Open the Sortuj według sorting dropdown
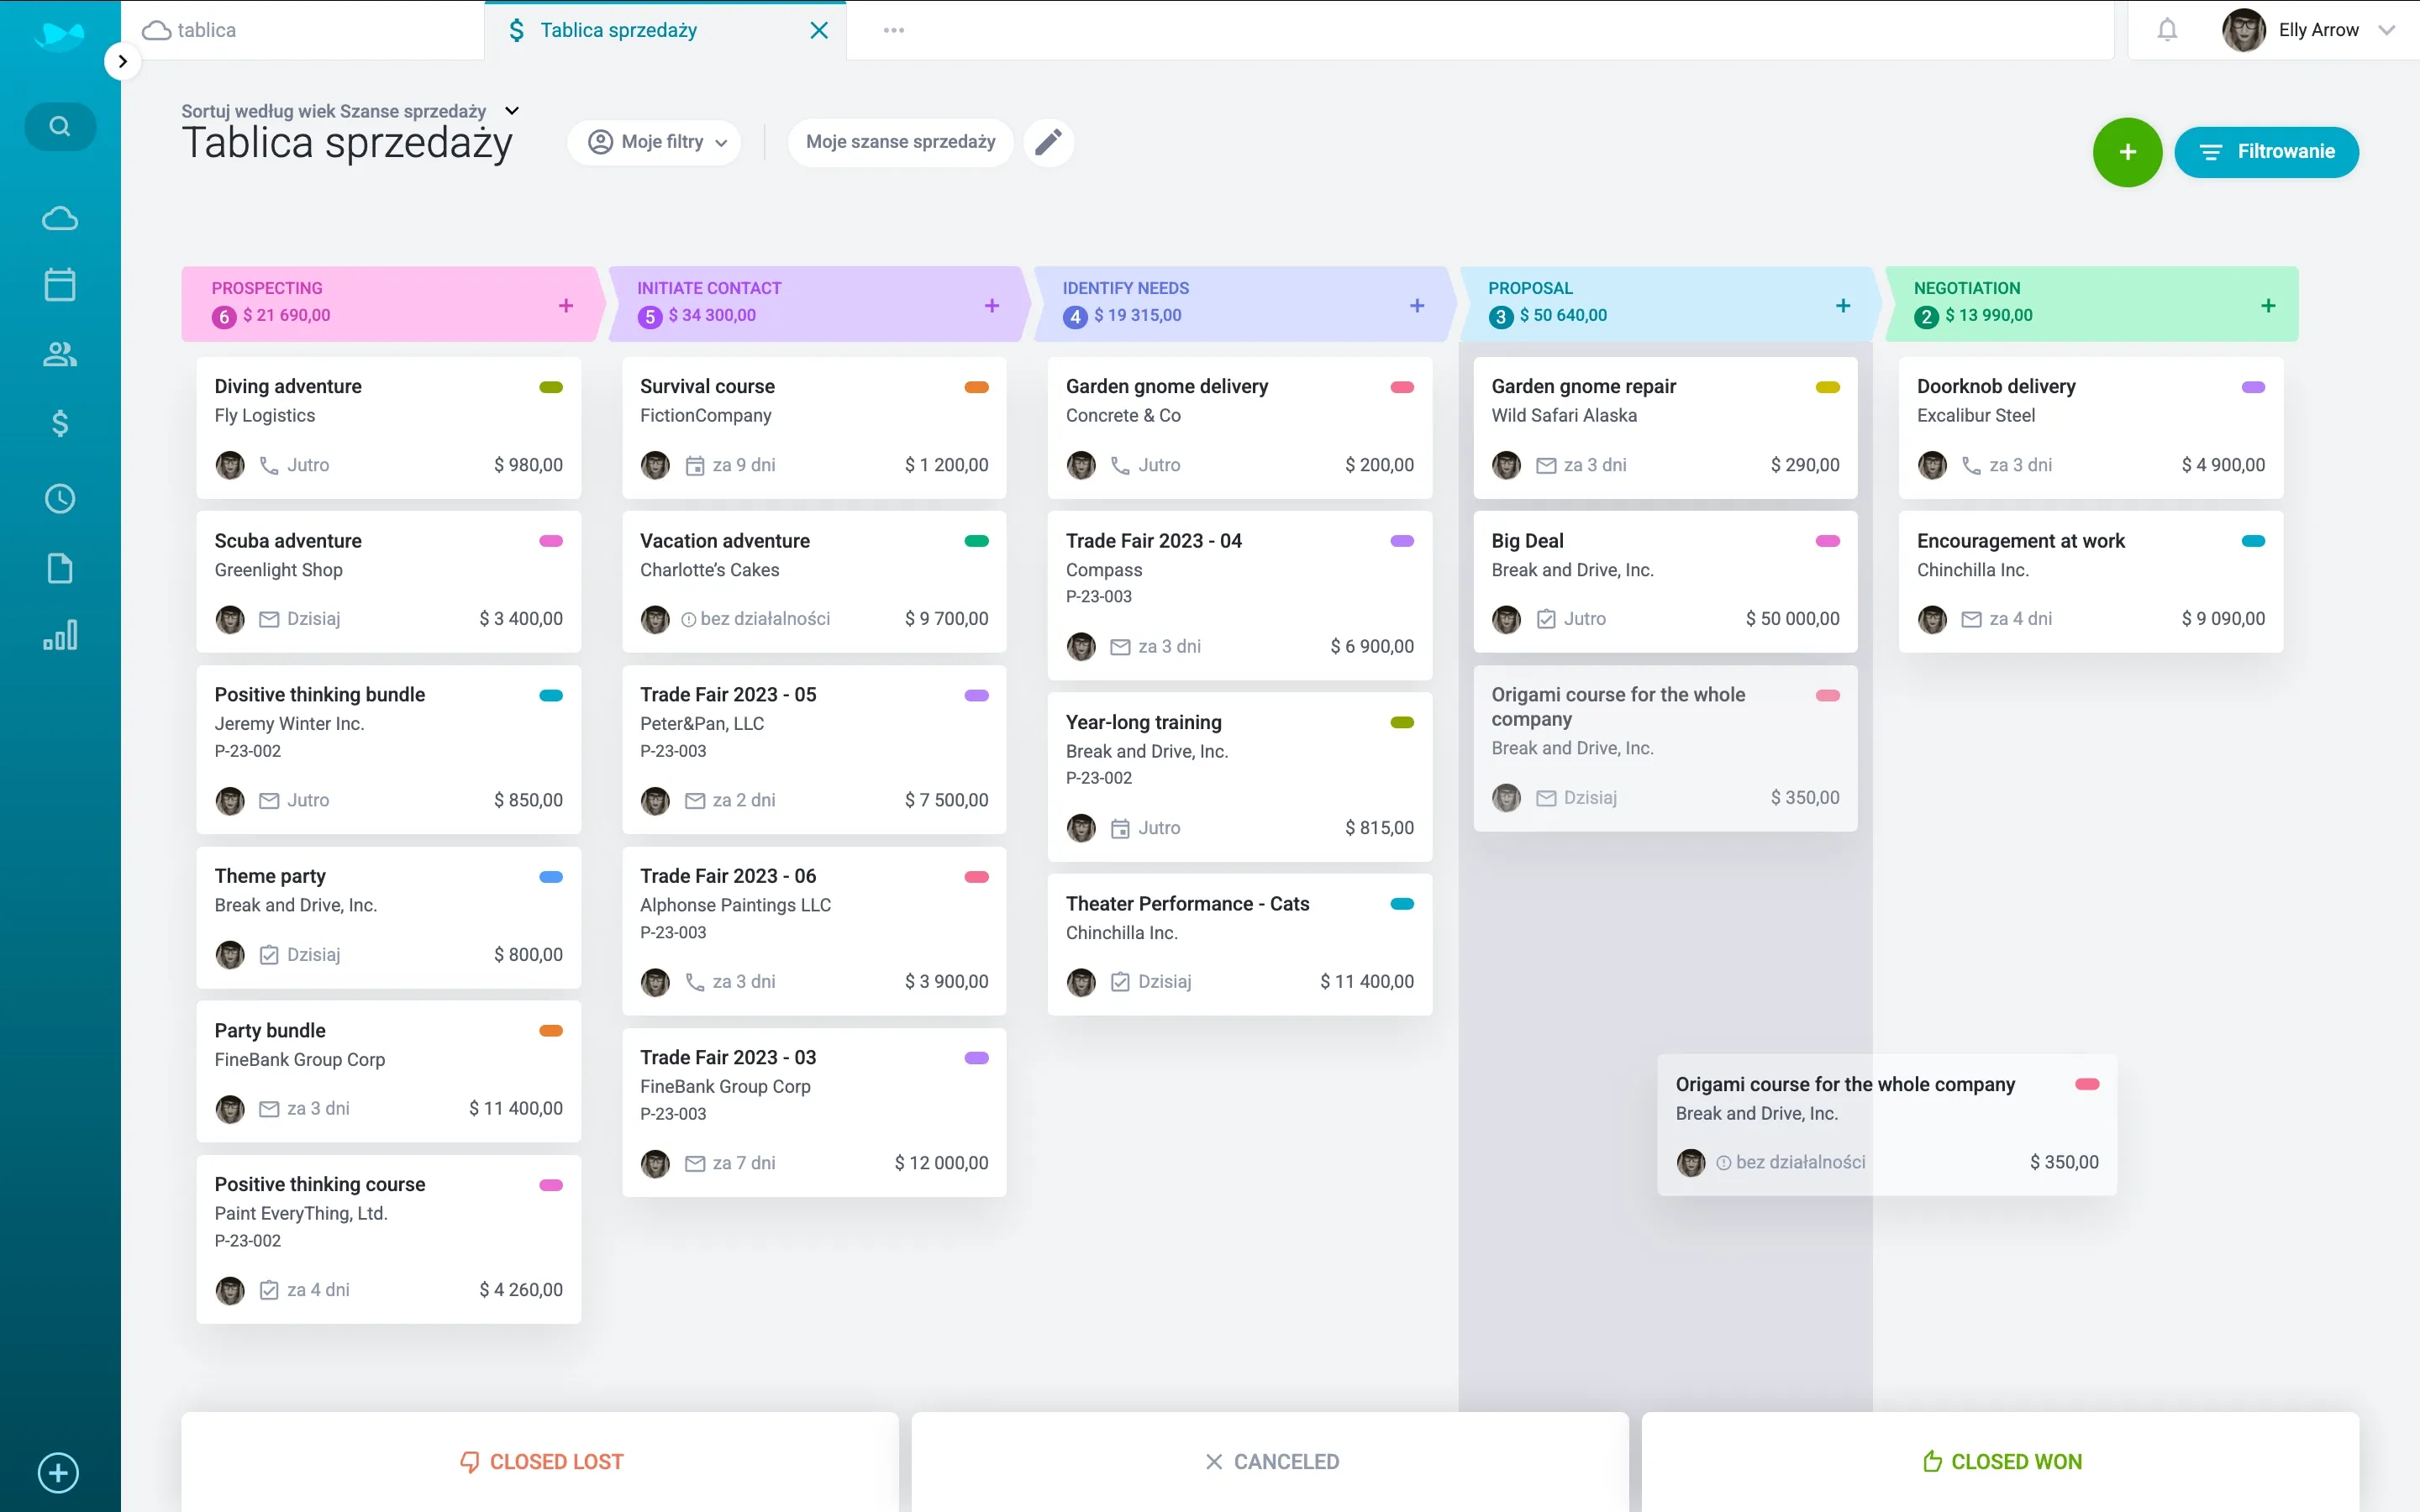 (x=511, y=110)
